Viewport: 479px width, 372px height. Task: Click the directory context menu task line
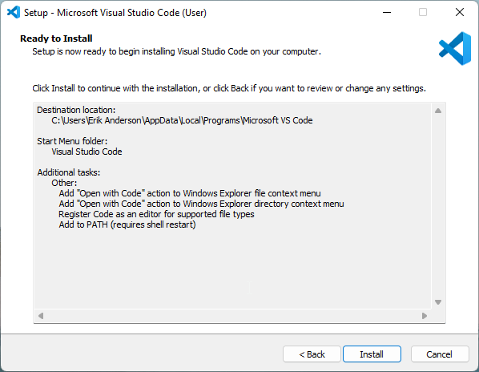tap(202, 204)
